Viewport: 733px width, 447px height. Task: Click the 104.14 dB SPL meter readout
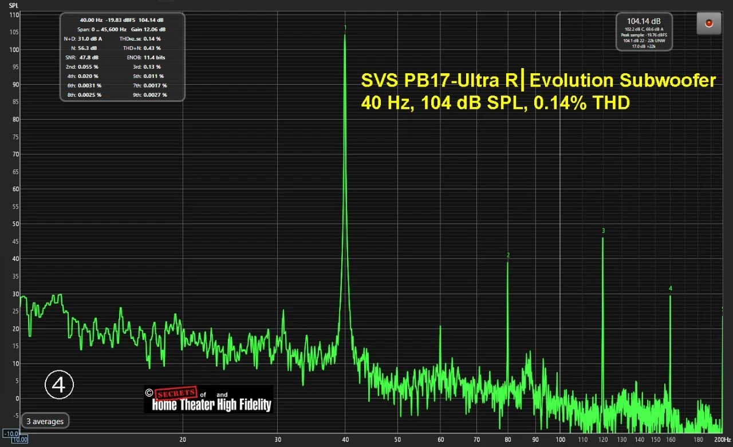coord(644,22)
